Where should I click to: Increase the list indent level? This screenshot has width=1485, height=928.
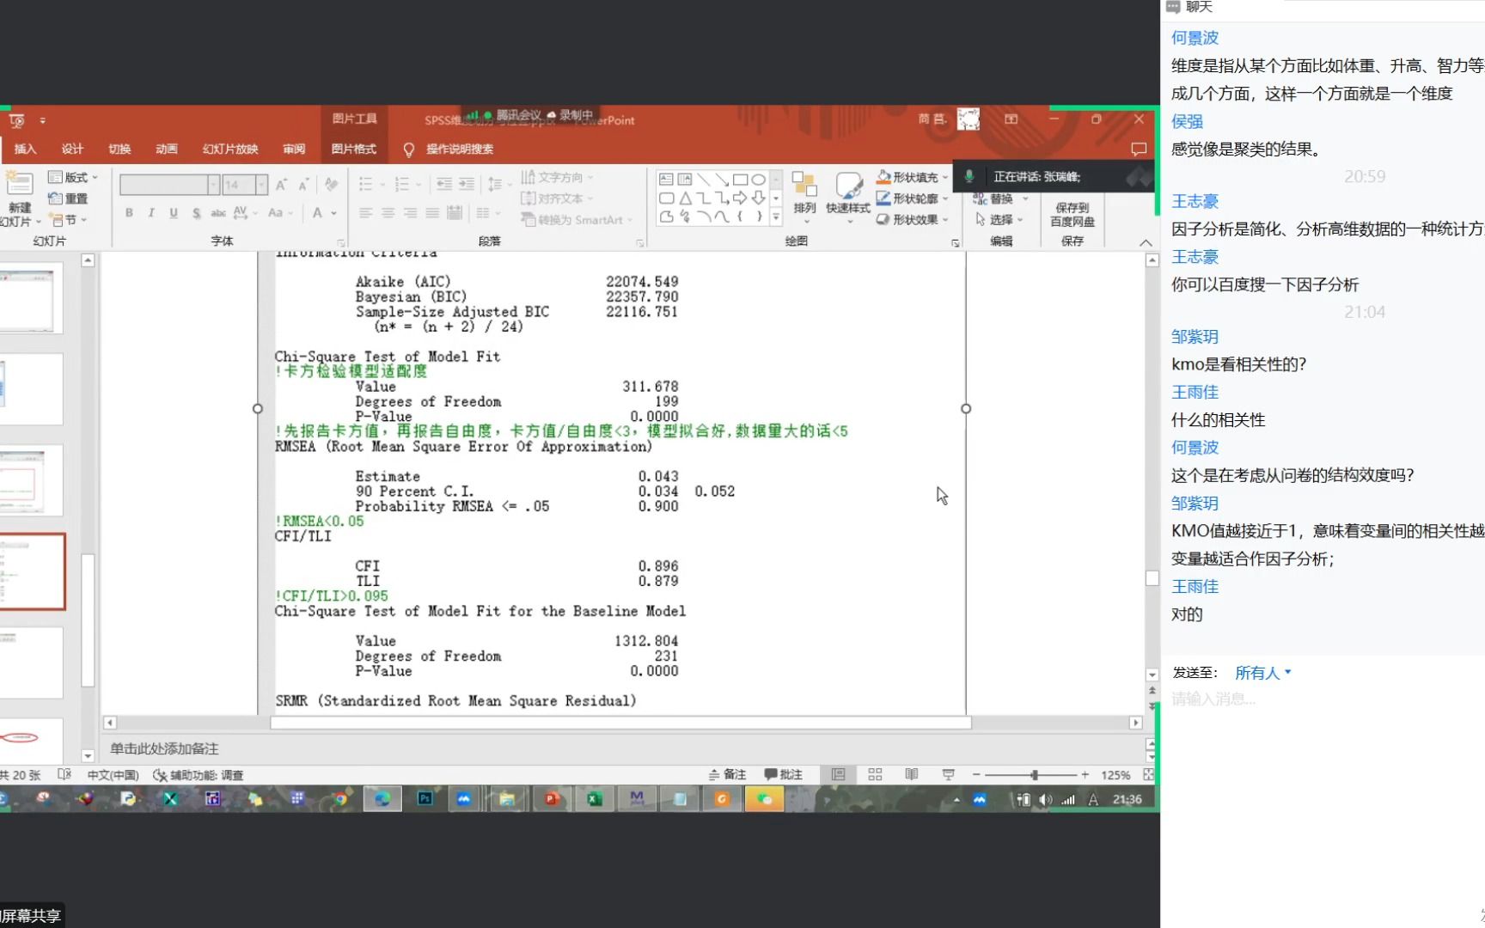467,184
